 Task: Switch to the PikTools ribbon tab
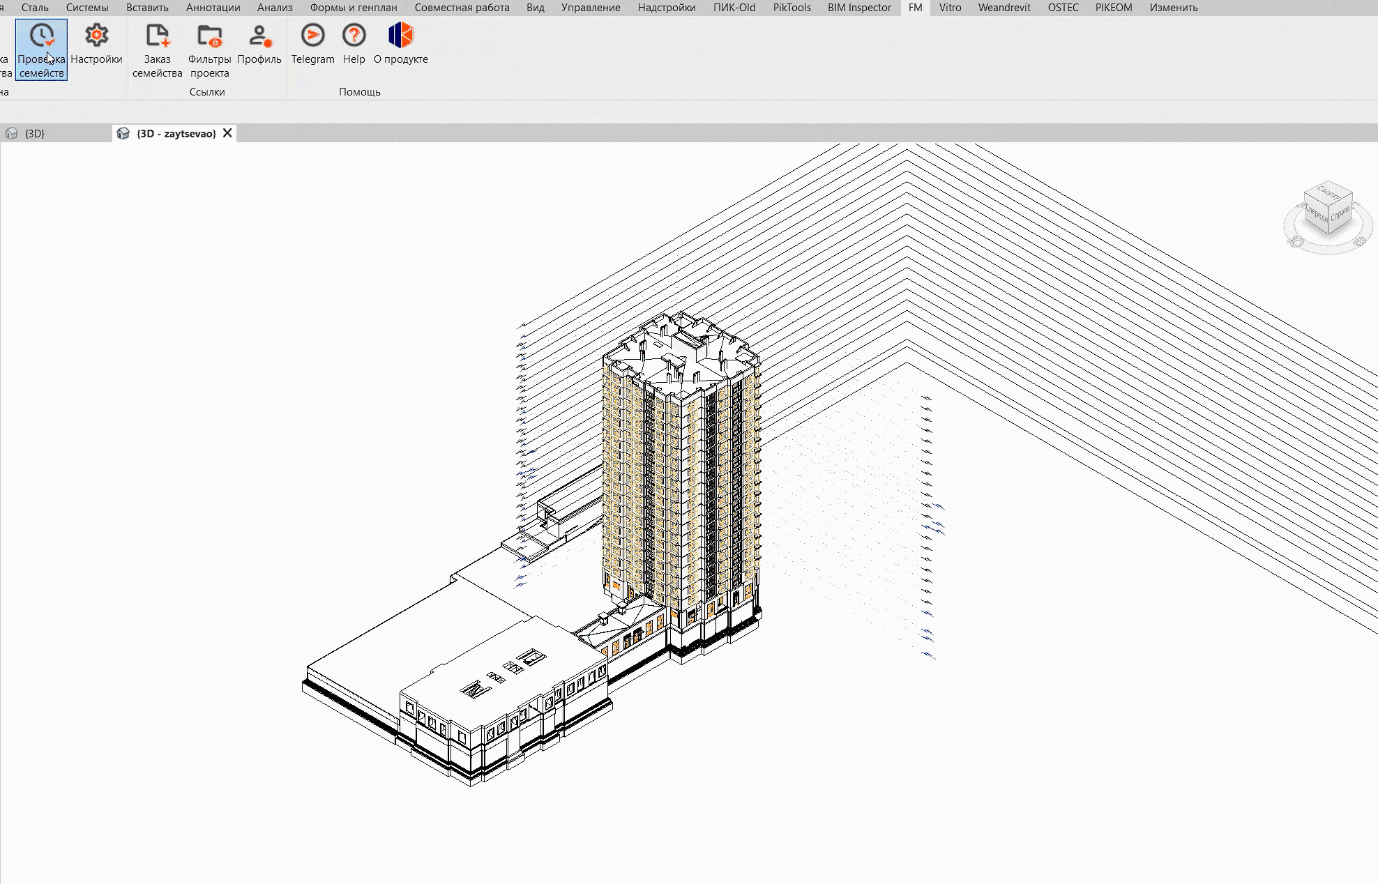(x=792, y=8)
